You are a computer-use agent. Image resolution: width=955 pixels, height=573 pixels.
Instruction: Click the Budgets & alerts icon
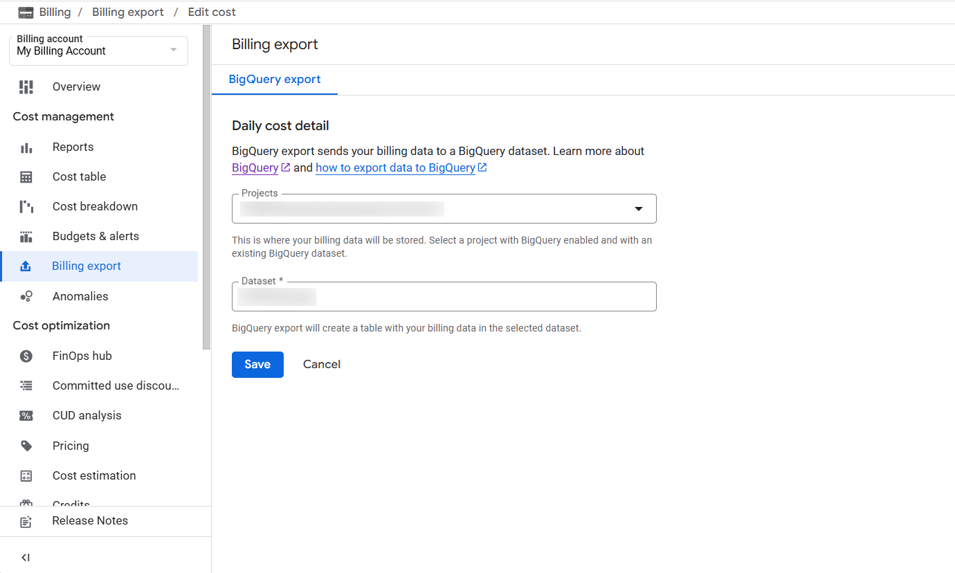coord(26,237)
